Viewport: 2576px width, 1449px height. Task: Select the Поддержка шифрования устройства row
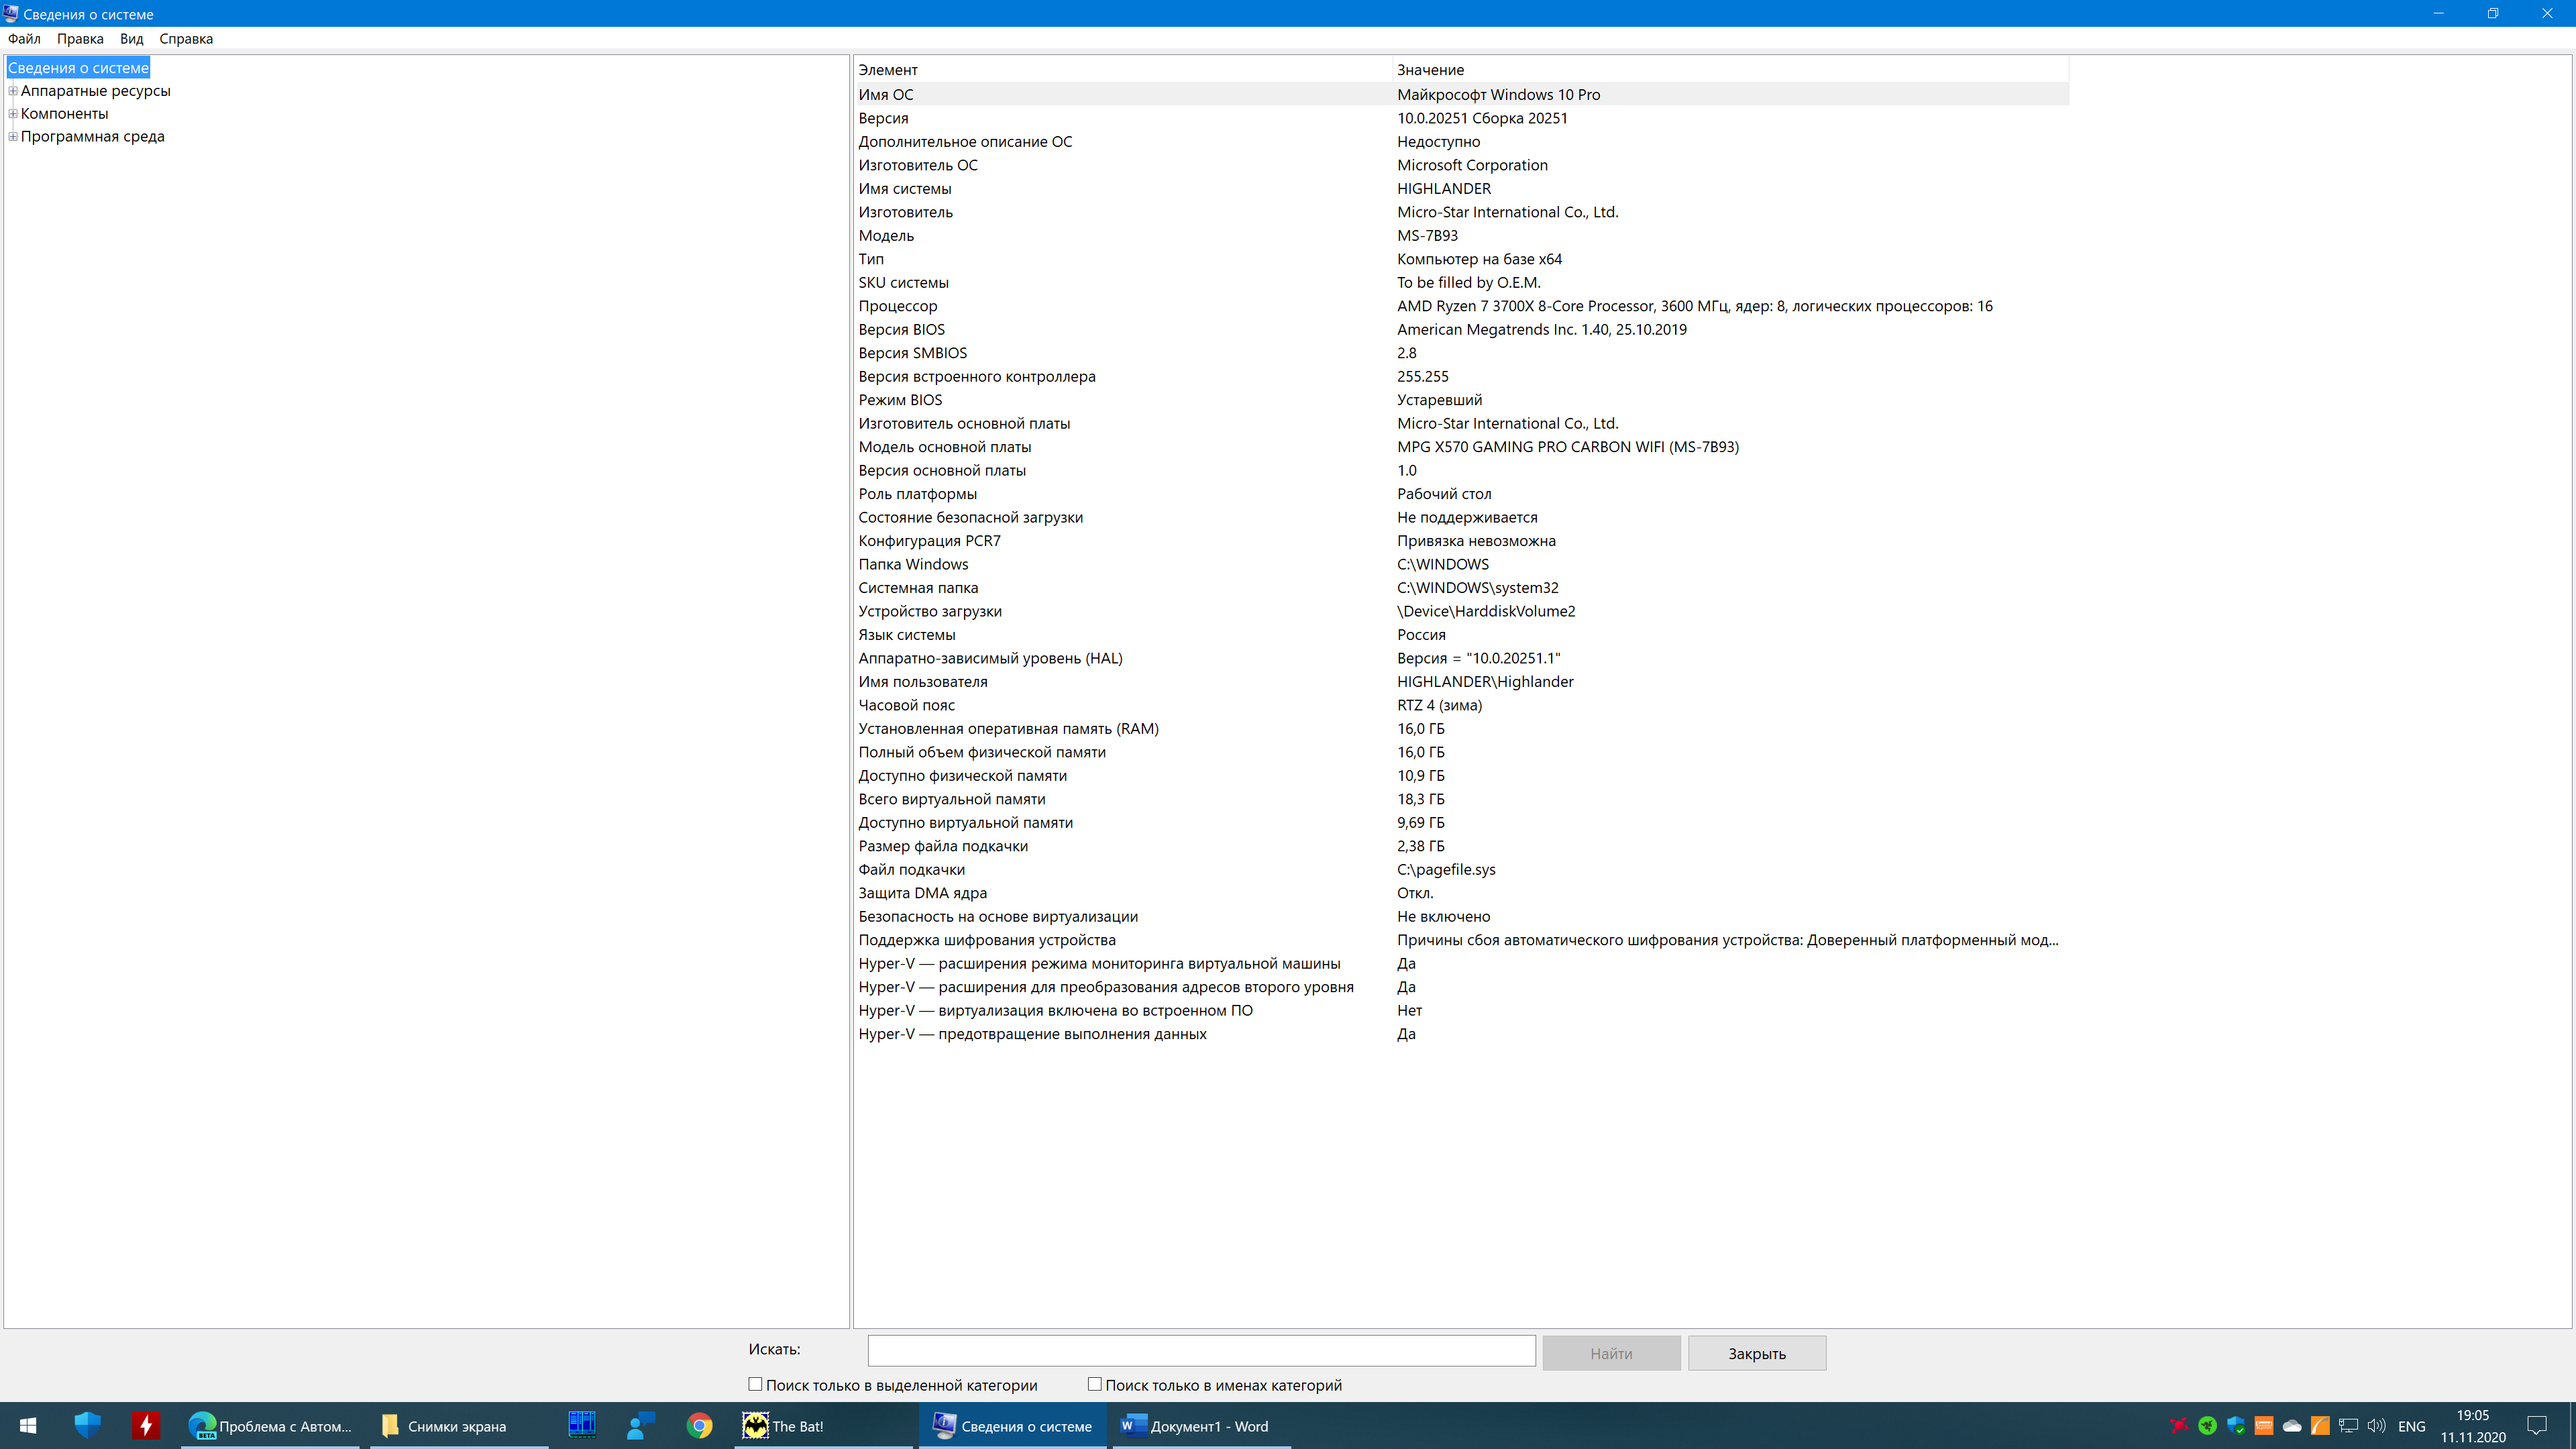point(1462,940)
